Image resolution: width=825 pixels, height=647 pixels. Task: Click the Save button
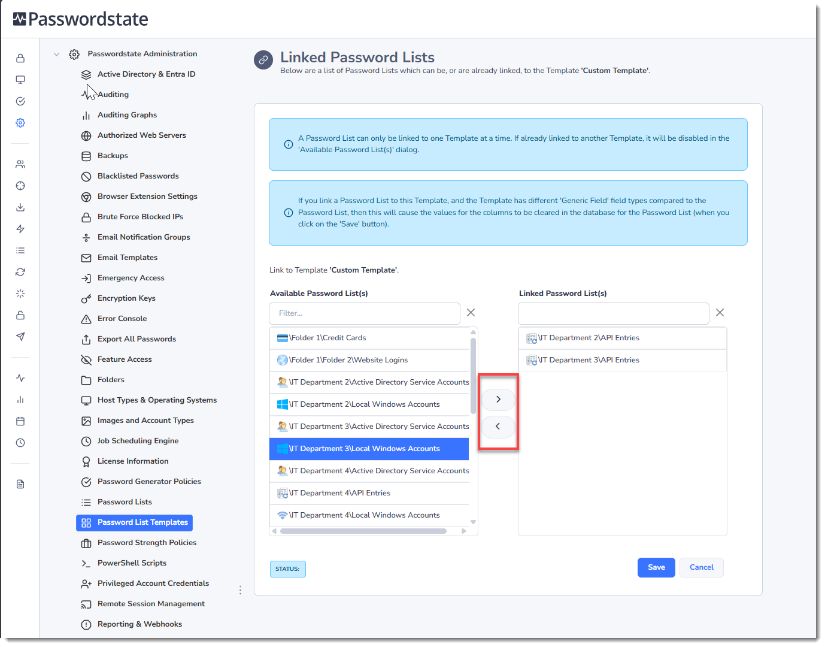pos(656,568)
